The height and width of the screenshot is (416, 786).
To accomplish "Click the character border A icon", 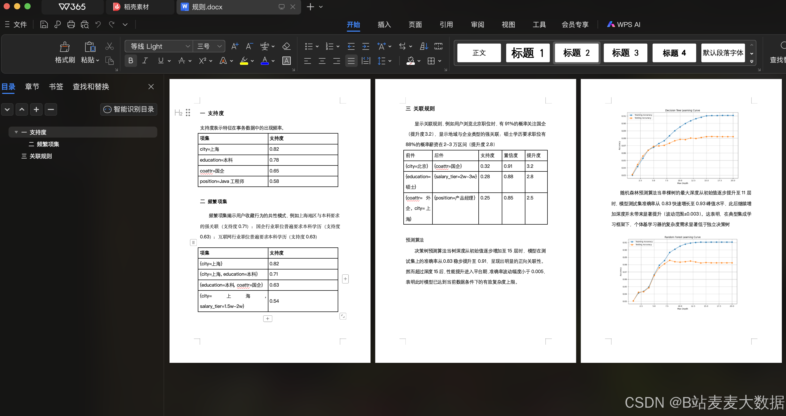I will pyautogui.click(x=286, y=61).
